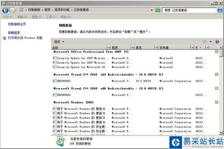Select the first Security Update for 2007 Microso... row

130,58
